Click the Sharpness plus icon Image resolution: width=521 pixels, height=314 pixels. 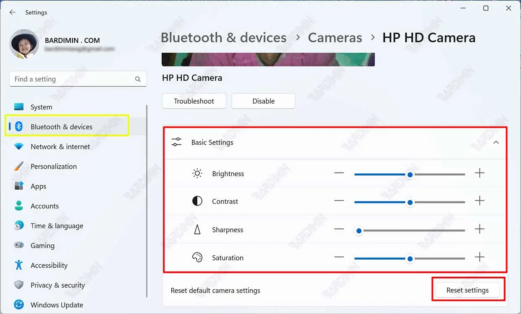click(480, 229)
